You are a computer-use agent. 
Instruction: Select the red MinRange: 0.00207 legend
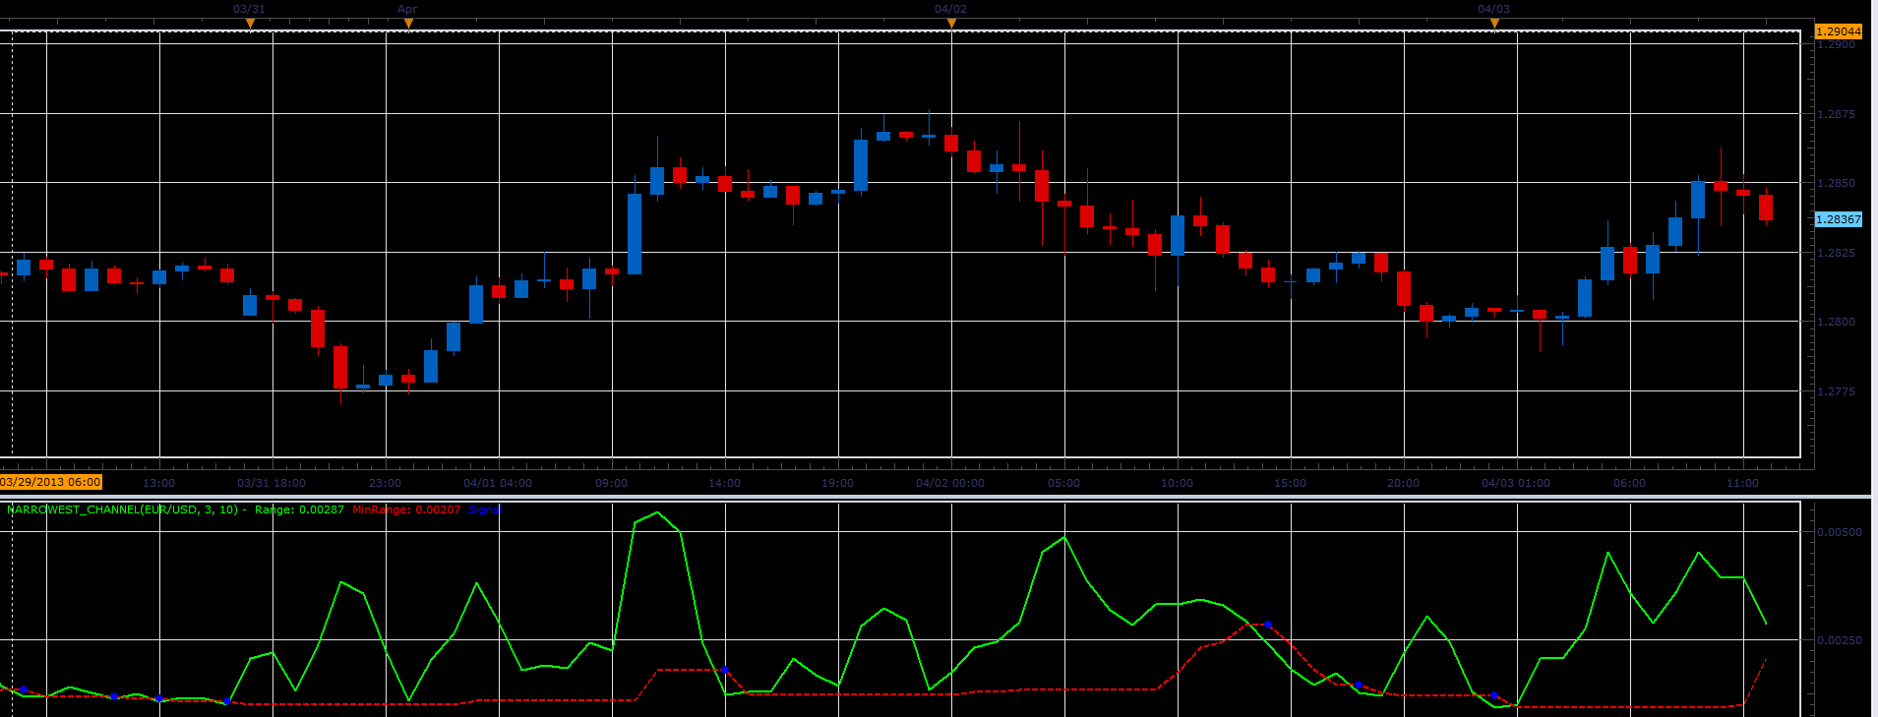pyautogui.click(x=406, y=509)
